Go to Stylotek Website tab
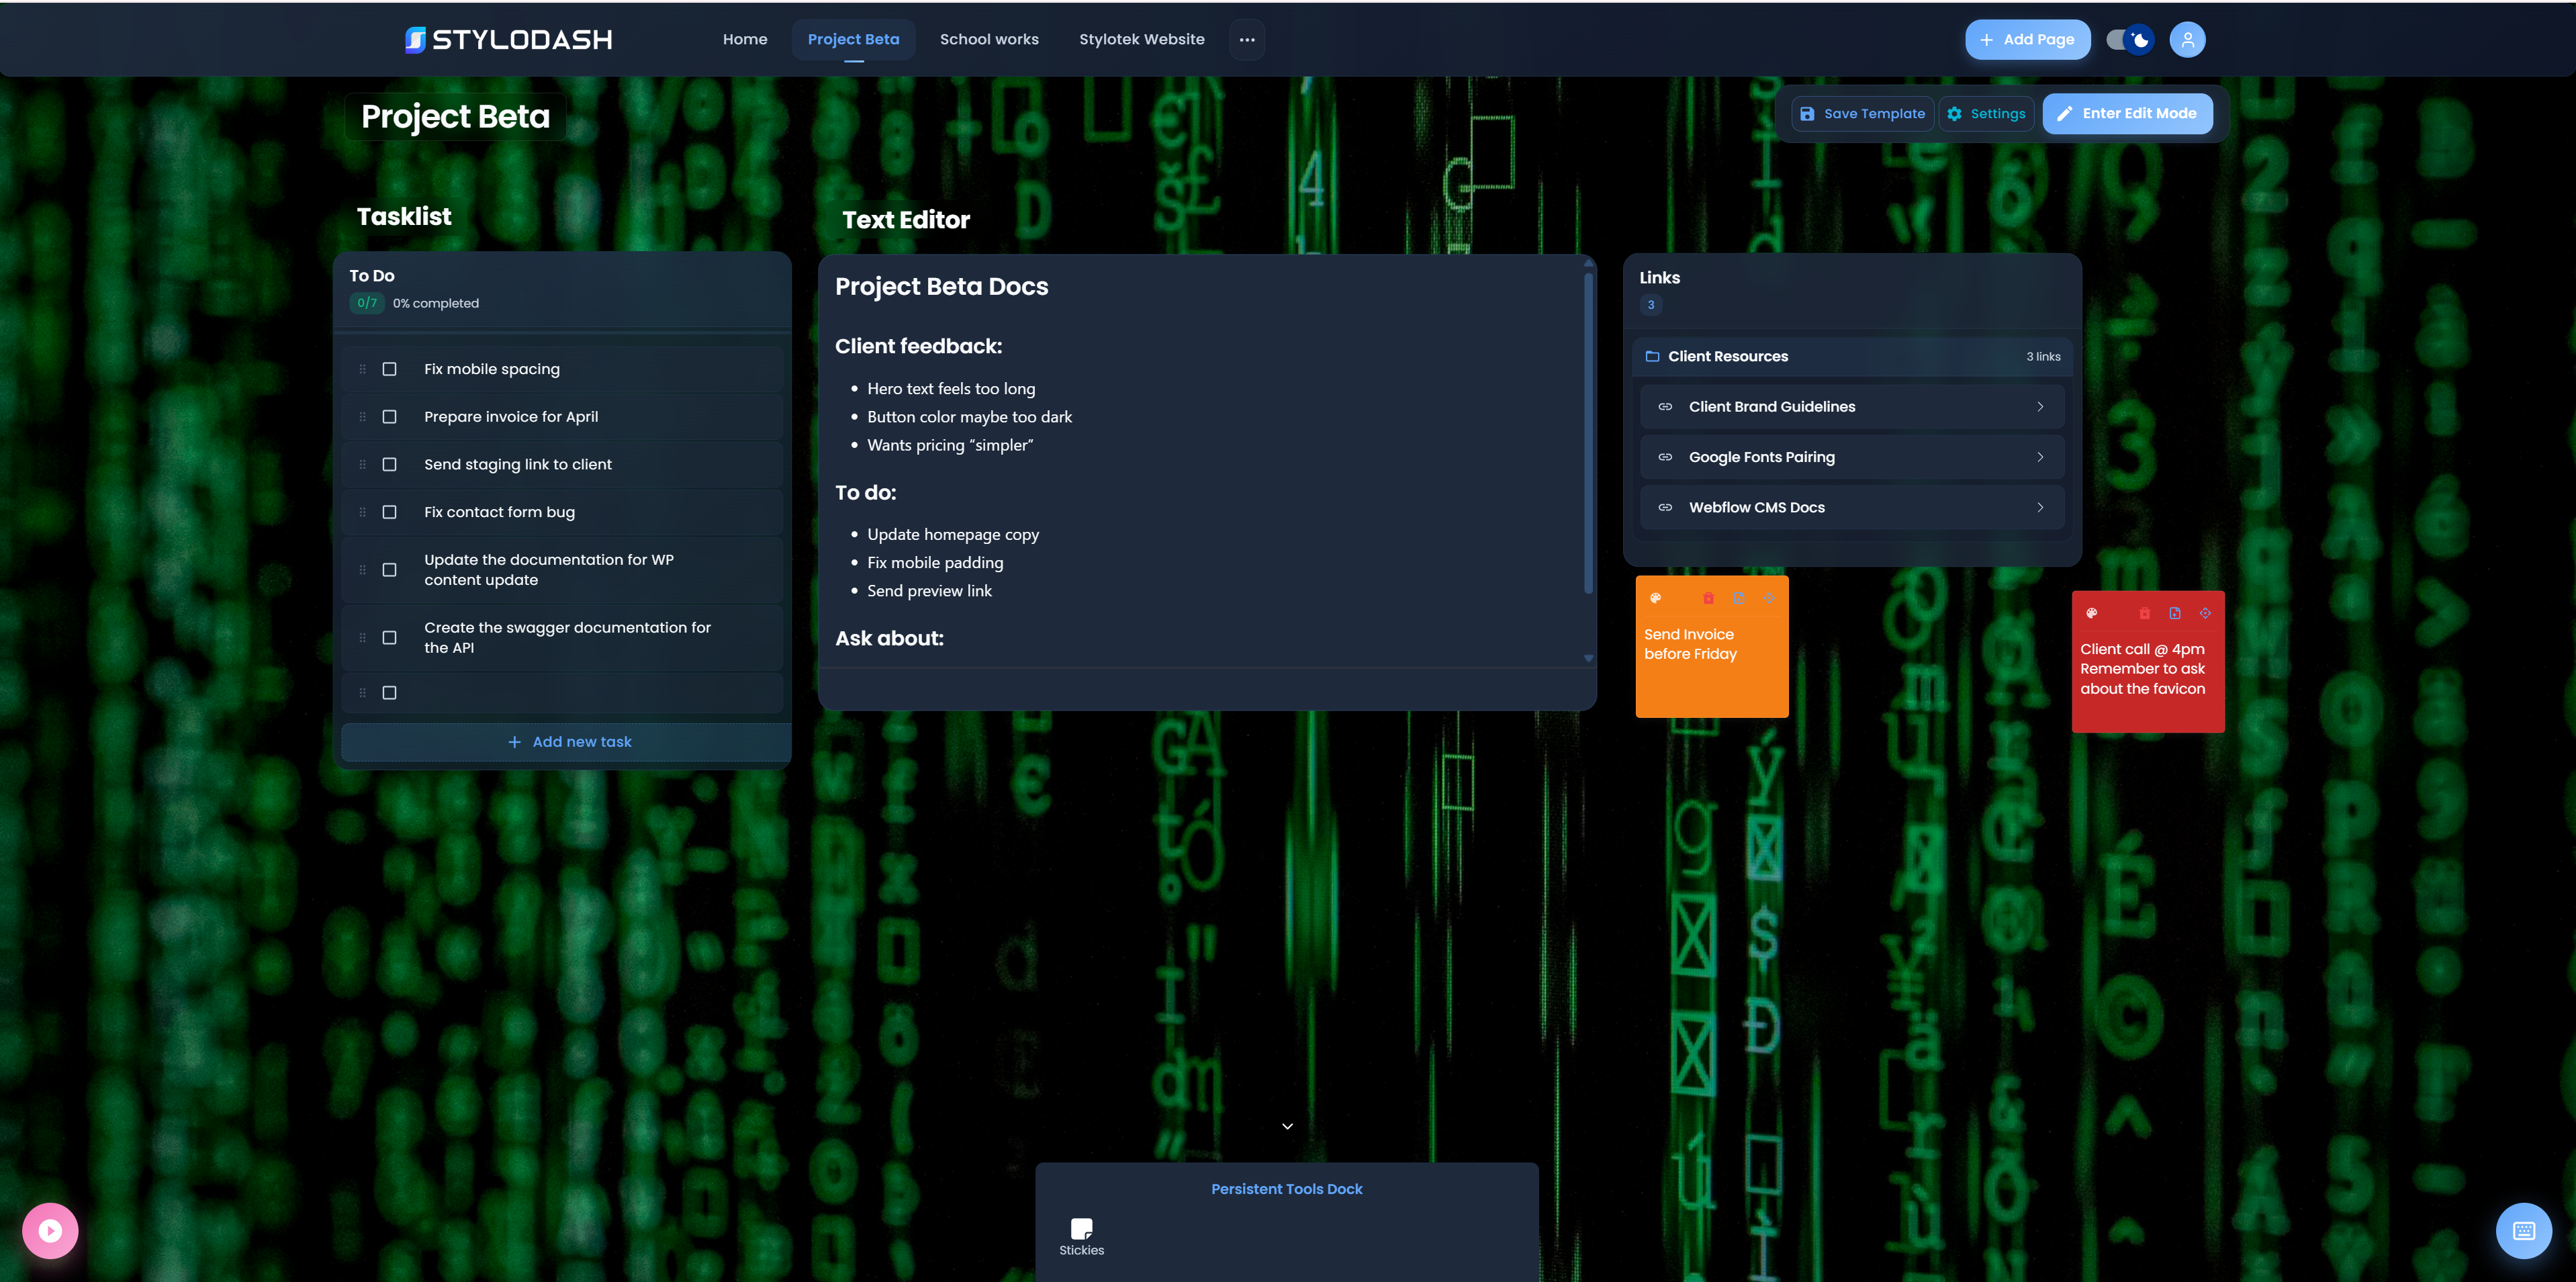Viewport: 2576px width, 1282px height. tap(1141, 40)
